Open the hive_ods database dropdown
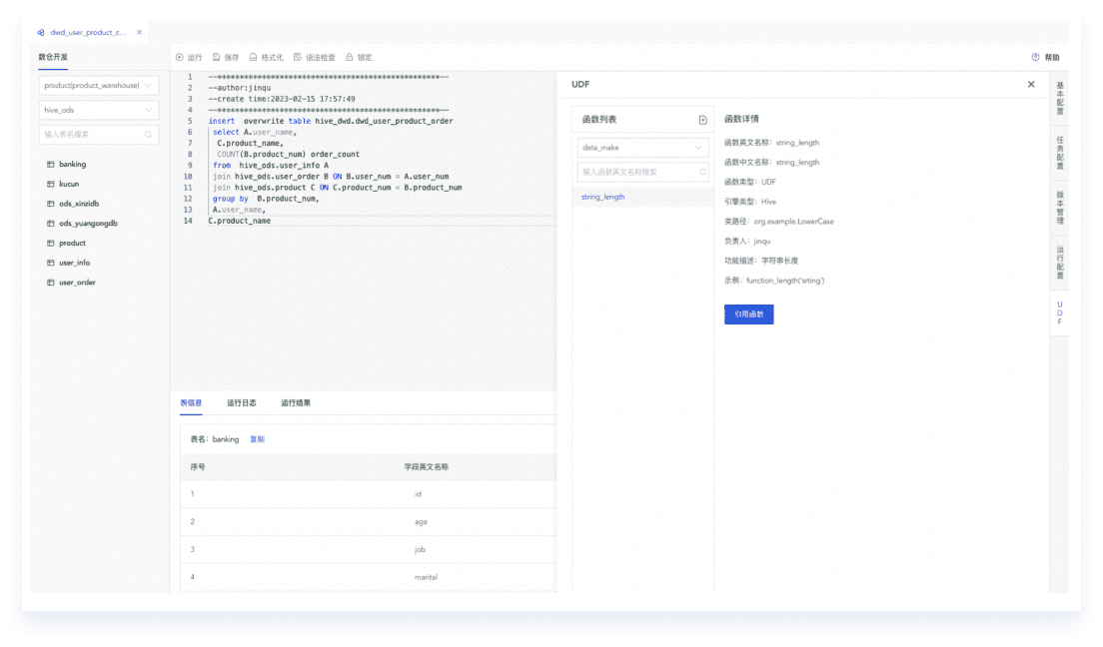The height and width of the screenshot is (647, 1103). [98, 110]
